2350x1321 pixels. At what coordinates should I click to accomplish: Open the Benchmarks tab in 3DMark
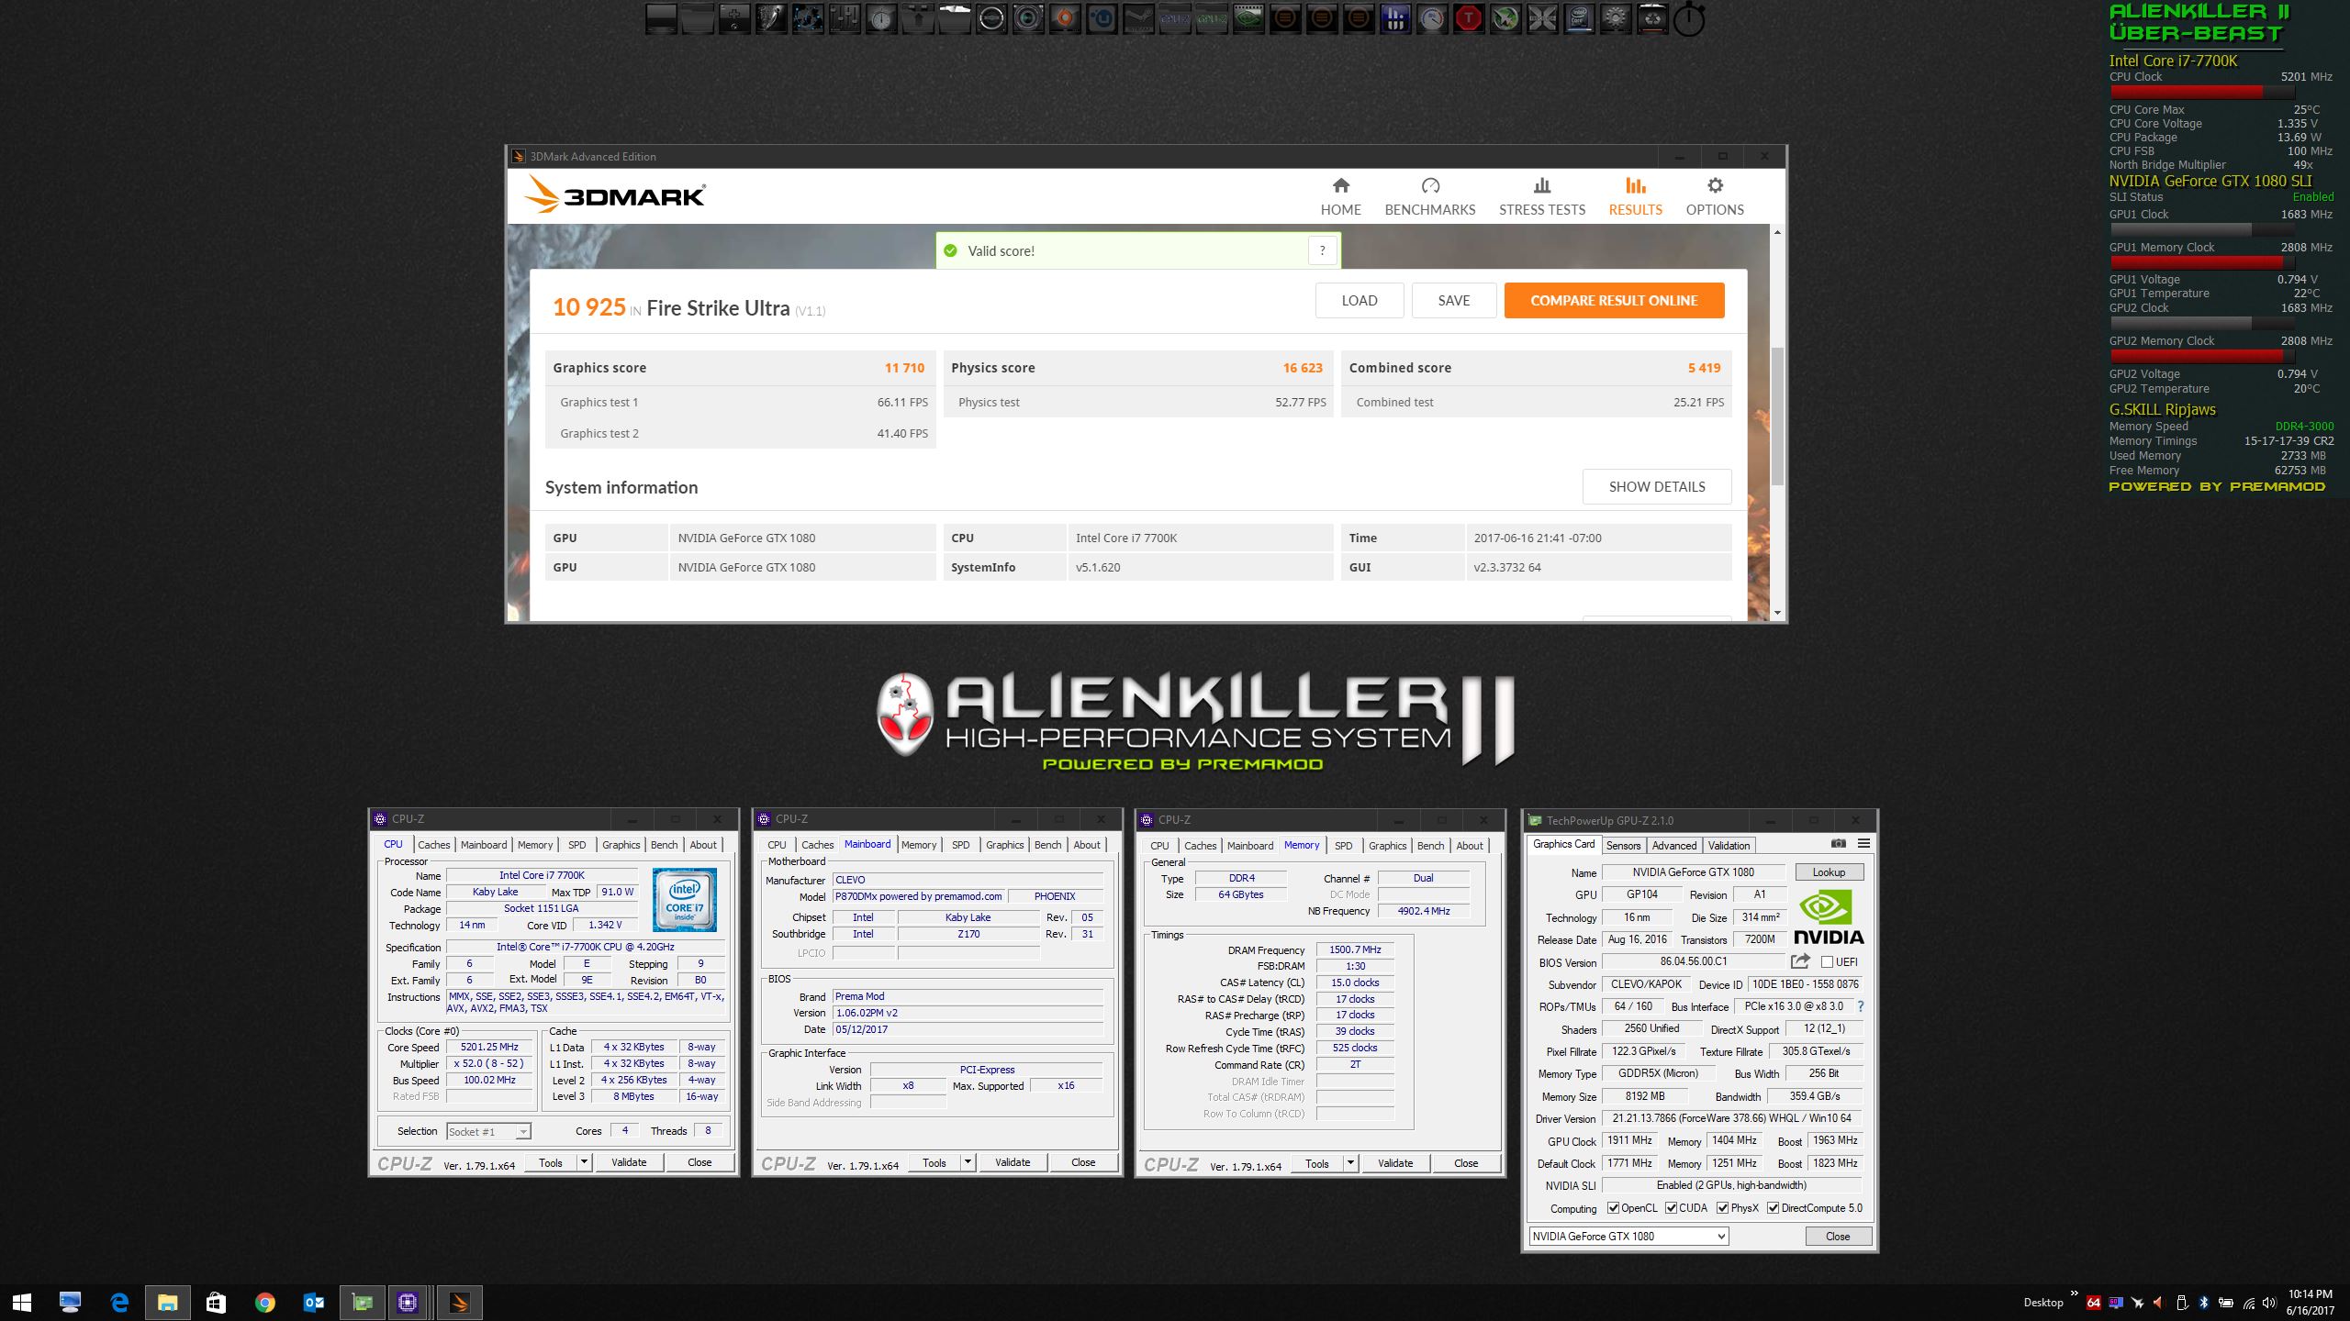(x=1429, y=196)
